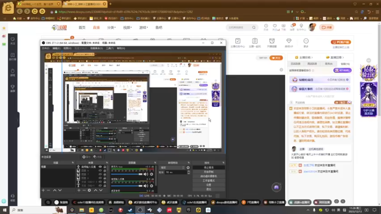The width and height of the screenshot is (381, 214).
Task: Toggle visibility of the audio input capture source
Action: (100, 167)
